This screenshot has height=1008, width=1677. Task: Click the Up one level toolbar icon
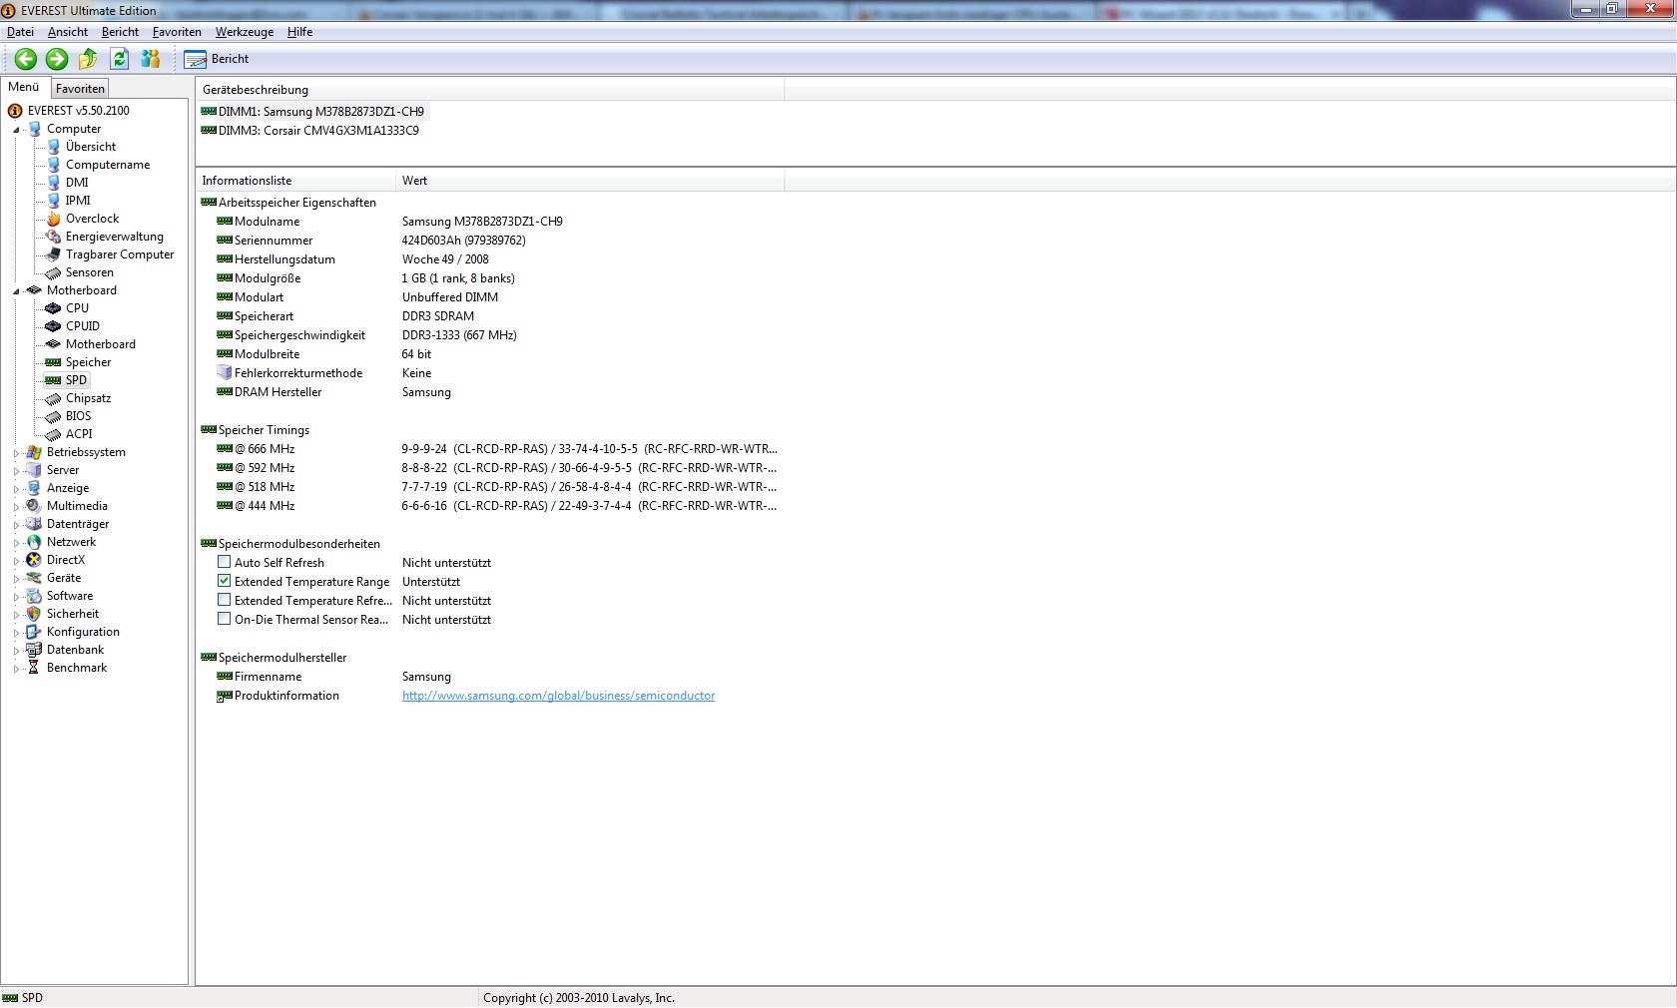88,59
